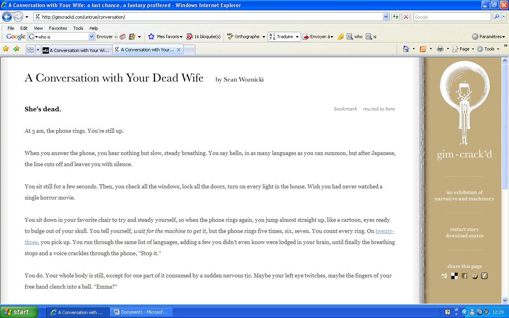Open the help question-mark tray icon
Image resolution: width=509 pixels, height=318 pixels.
pyautogui.click(x=447, y=312)
